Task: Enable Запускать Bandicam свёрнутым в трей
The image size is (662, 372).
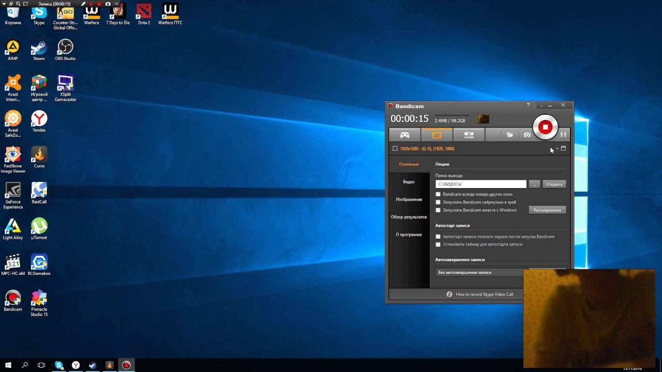Action: [x=438, y=202]
